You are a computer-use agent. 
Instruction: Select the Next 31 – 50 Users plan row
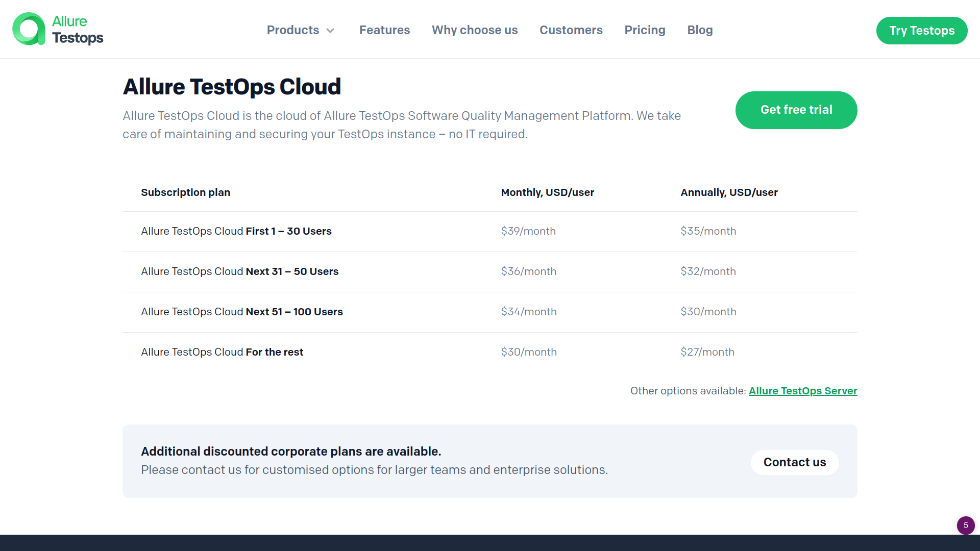[x=240, y=271]
